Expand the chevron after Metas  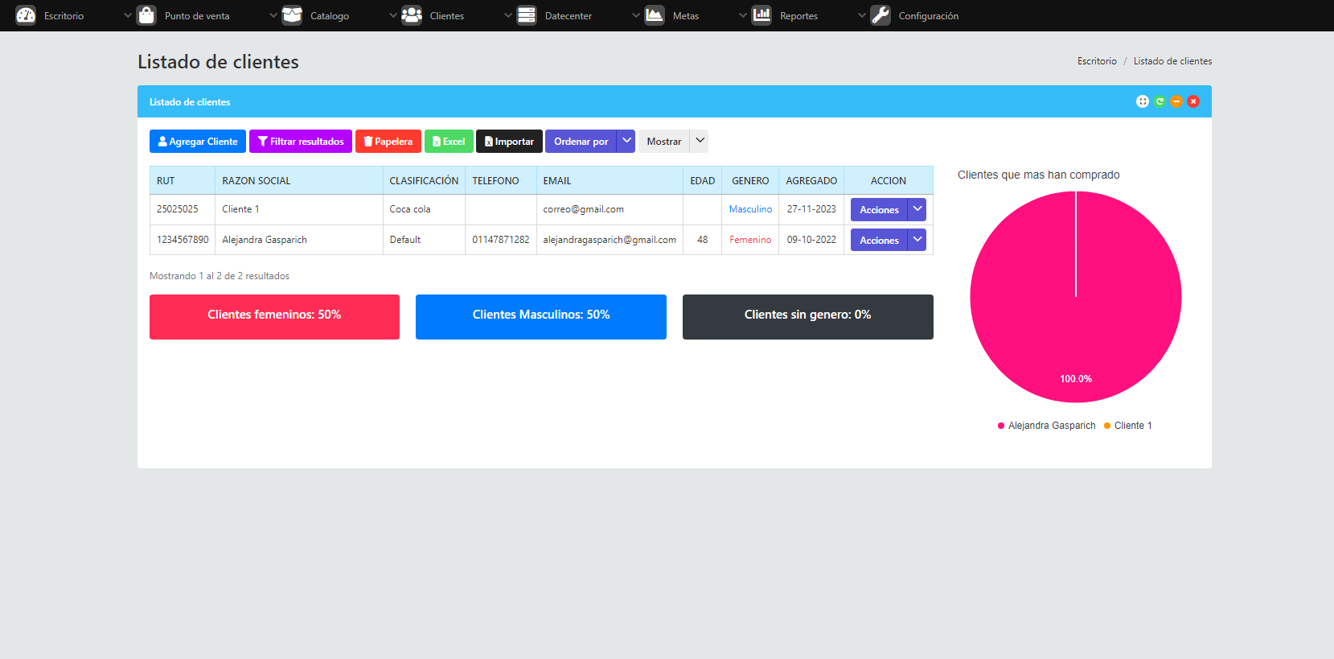coord(743,15)
